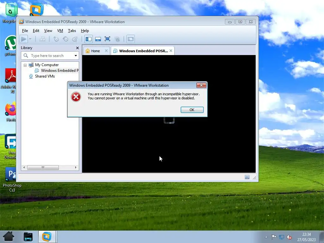Image resolution: width=324 pixels, height=243 pixels.
Task: Click Library scrollbar left arrow
Action: (24, 167)
